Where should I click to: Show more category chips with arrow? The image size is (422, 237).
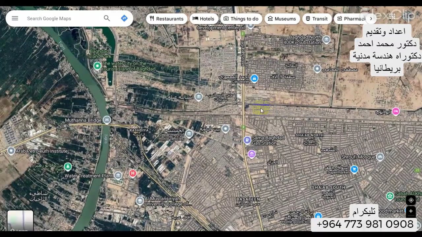(371, 19)
